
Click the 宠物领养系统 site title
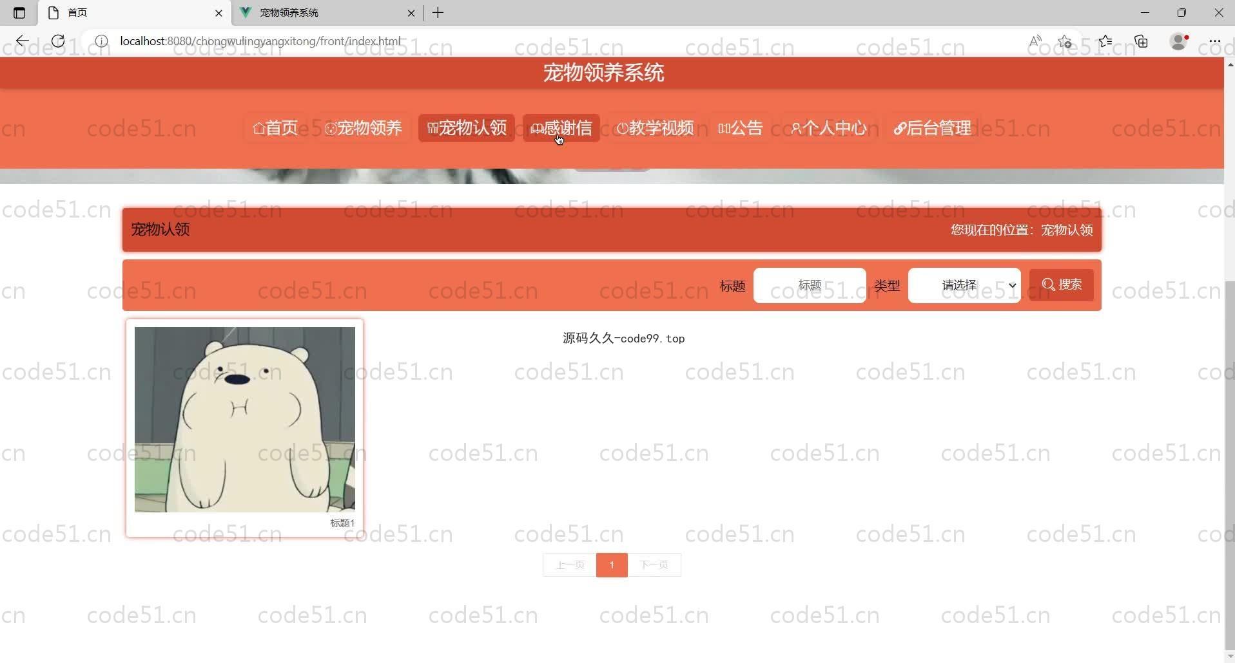pos(603,73)
